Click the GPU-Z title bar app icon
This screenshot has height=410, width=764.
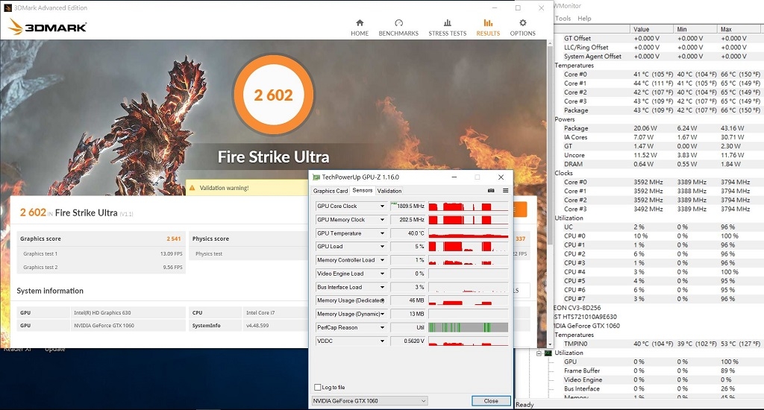316,177
